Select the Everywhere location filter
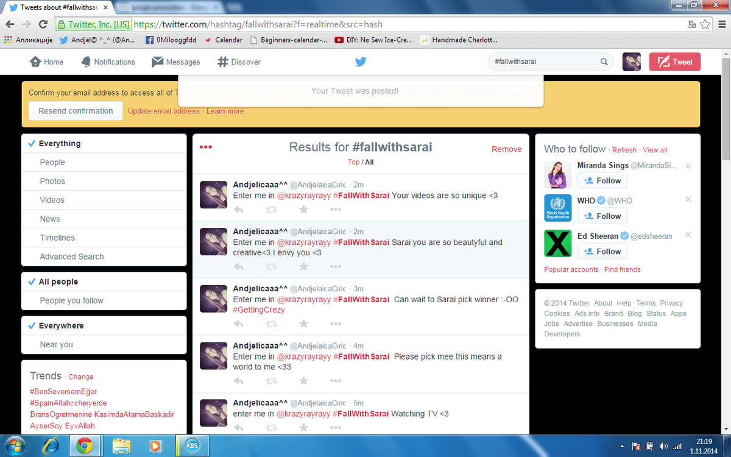 (104, 325)
